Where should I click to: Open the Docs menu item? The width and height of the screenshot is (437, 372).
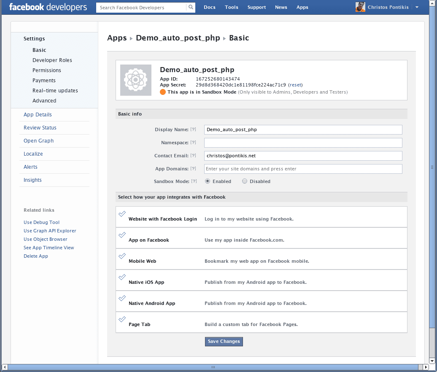210,7
